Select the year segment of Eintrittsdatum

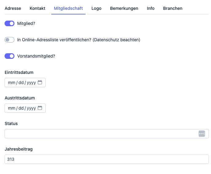tap(31, 83)
